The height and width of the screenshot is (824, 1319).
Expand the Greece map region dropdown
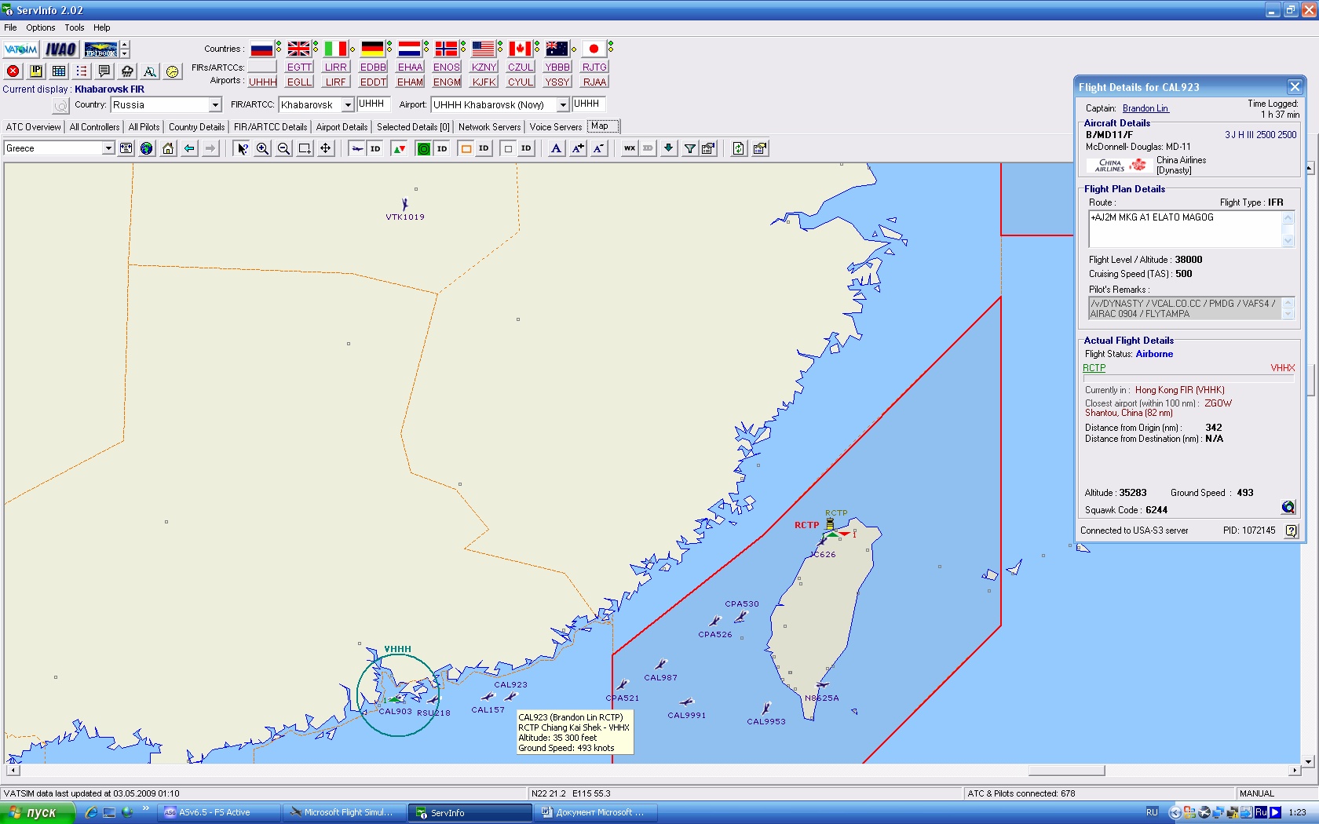[108, 148]
